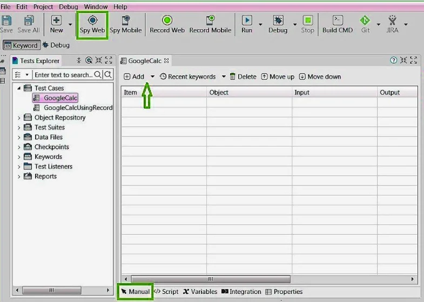The image size is (424, 302).
Task: Open Spy Mobile tool
Action: tap(125, 20)
